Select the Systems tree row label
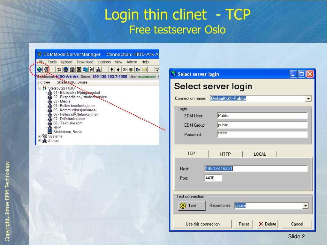Viewport: 327px width, 245px height. [x=55, y=136]
